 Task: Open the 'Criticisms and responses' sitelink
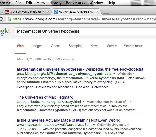click(x=55, y=87)
